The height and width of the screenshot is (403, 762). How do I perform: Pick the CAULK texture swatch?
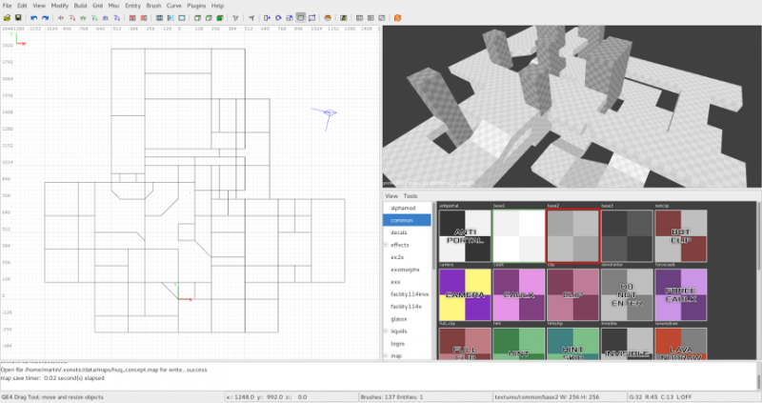(x=518, y=295)
